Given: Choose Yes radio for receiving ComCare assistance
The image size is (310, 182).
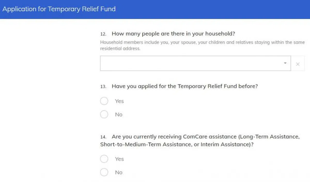Looking at the screenshot, I should click(104, 159).
